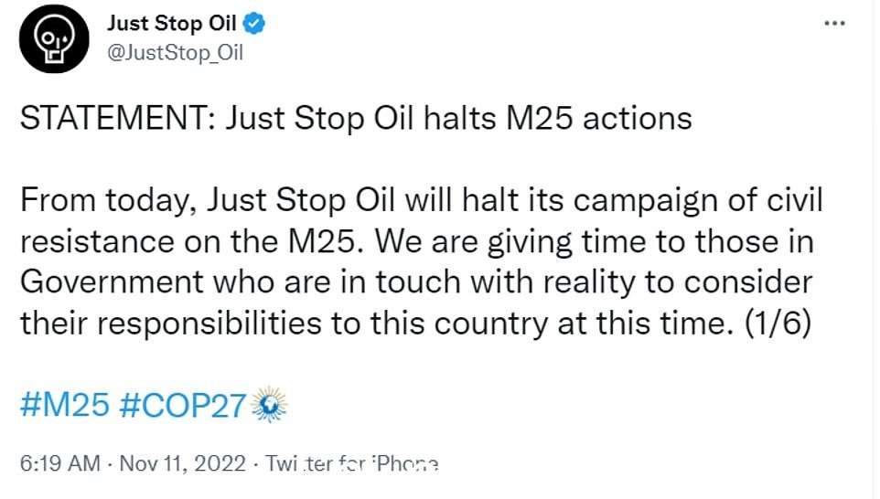Open the Just Stop Oil skull avatar
Viewport: 880px width, 499px height.
point(54,38)
